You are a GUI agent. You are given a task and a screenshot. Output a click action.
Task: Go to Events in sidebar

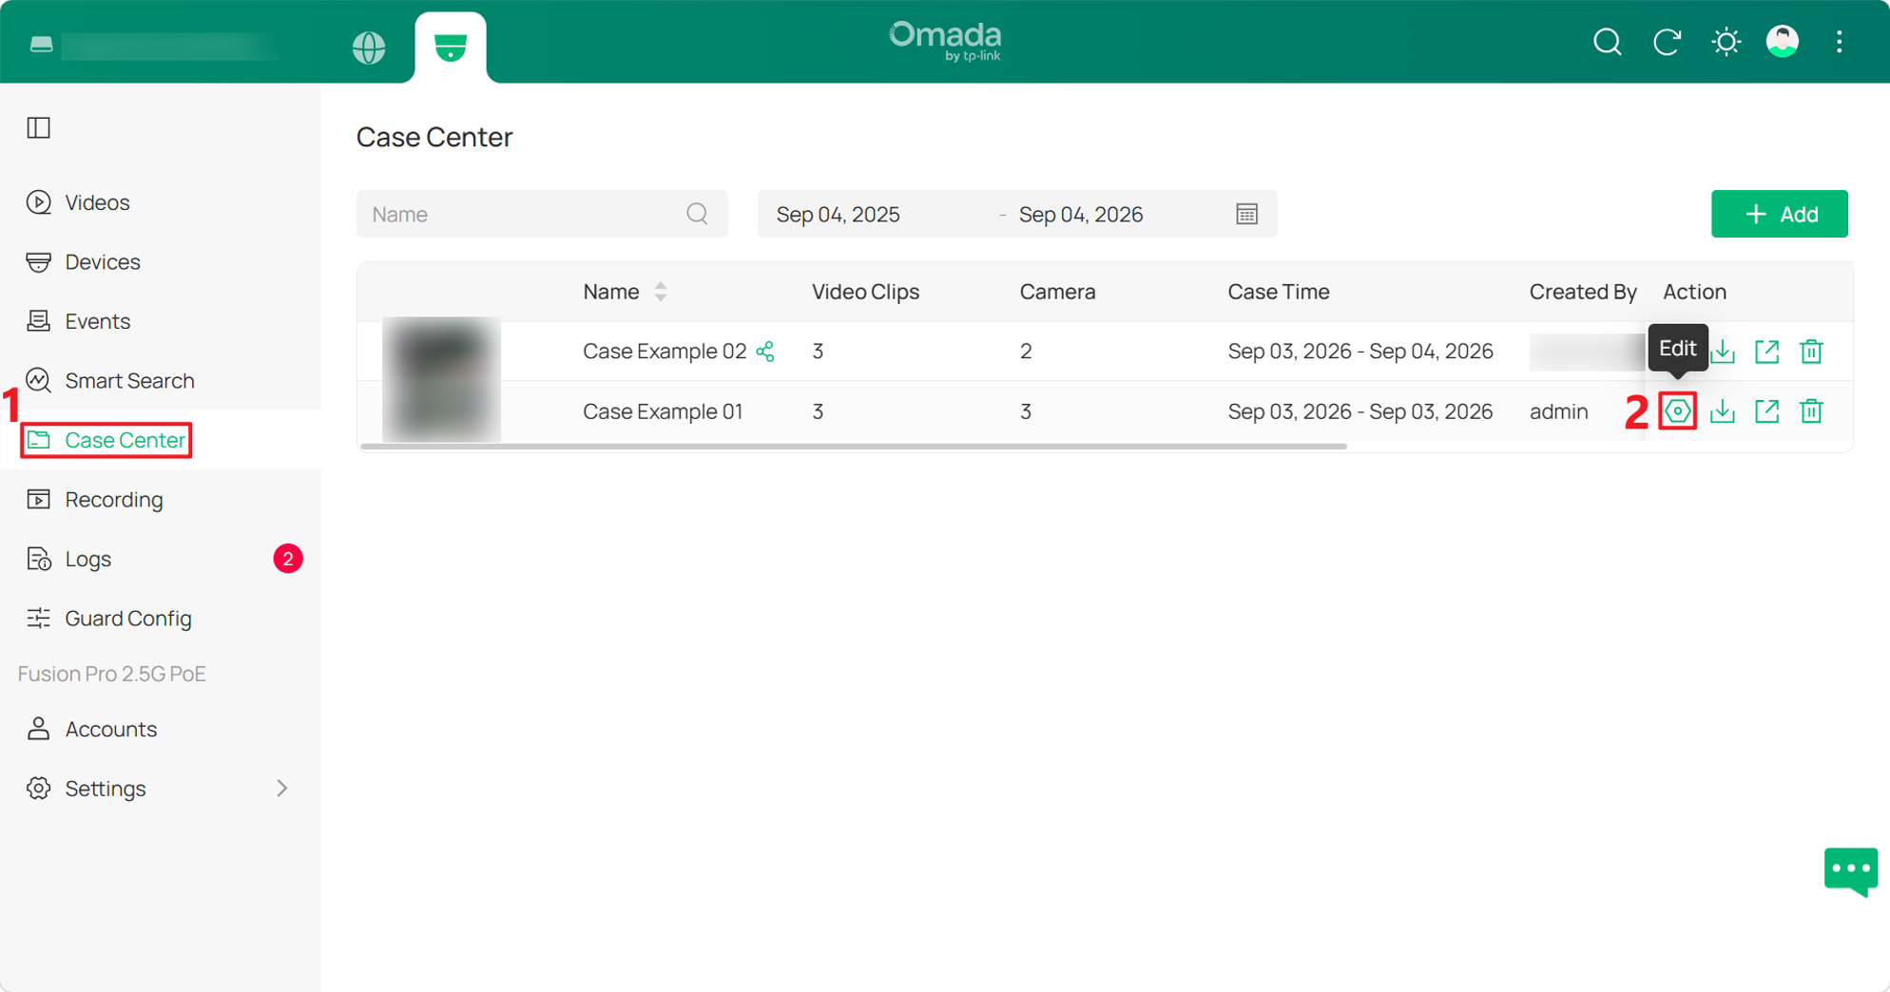[97, 321]
